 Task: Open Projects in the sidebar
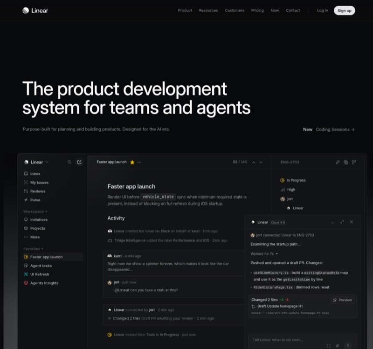pos(35,228)
